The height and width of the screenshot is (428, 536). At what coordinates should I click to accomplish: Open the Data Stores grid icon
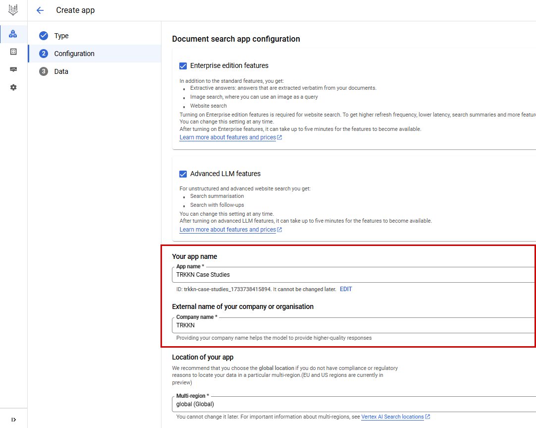tap(13, 52)
